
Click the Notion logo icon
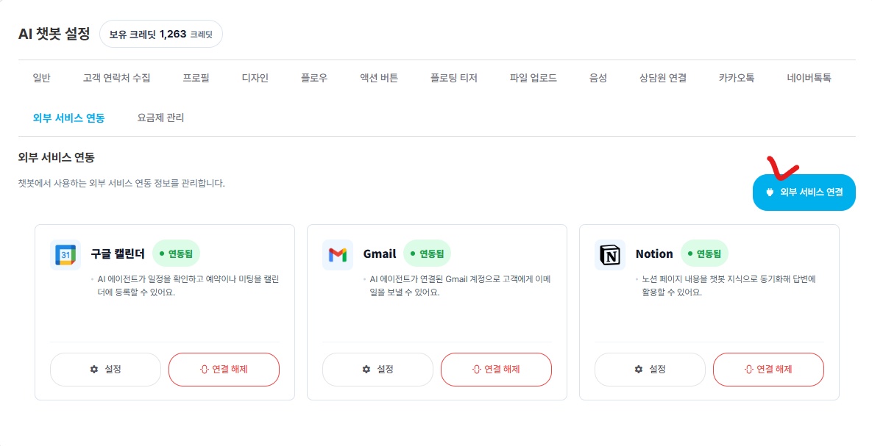pyautogui.click(x=610, y=255)
